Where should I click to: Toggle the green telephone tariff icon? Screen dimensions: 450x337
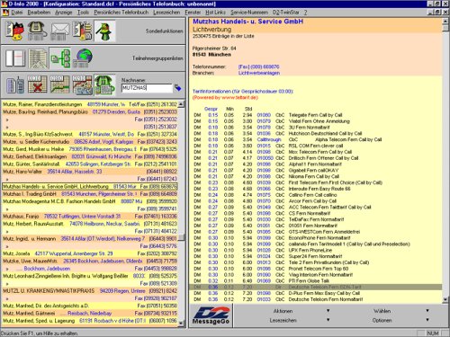[x=104, y=84]
